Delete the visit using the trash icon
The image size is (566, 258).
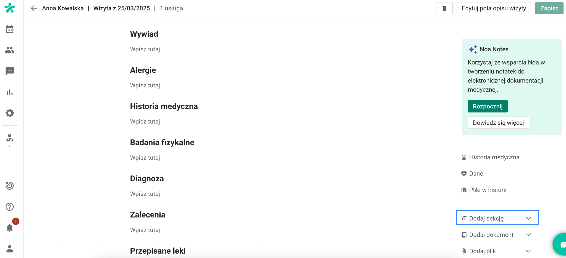tap(444, 8)
